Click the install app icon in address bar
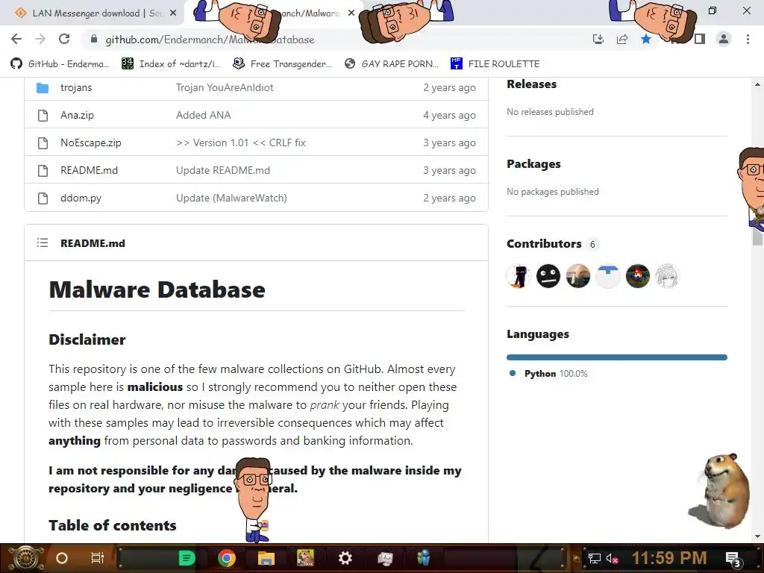The width and height of the screenshot is (764, 573). click(x=598, y=39)
